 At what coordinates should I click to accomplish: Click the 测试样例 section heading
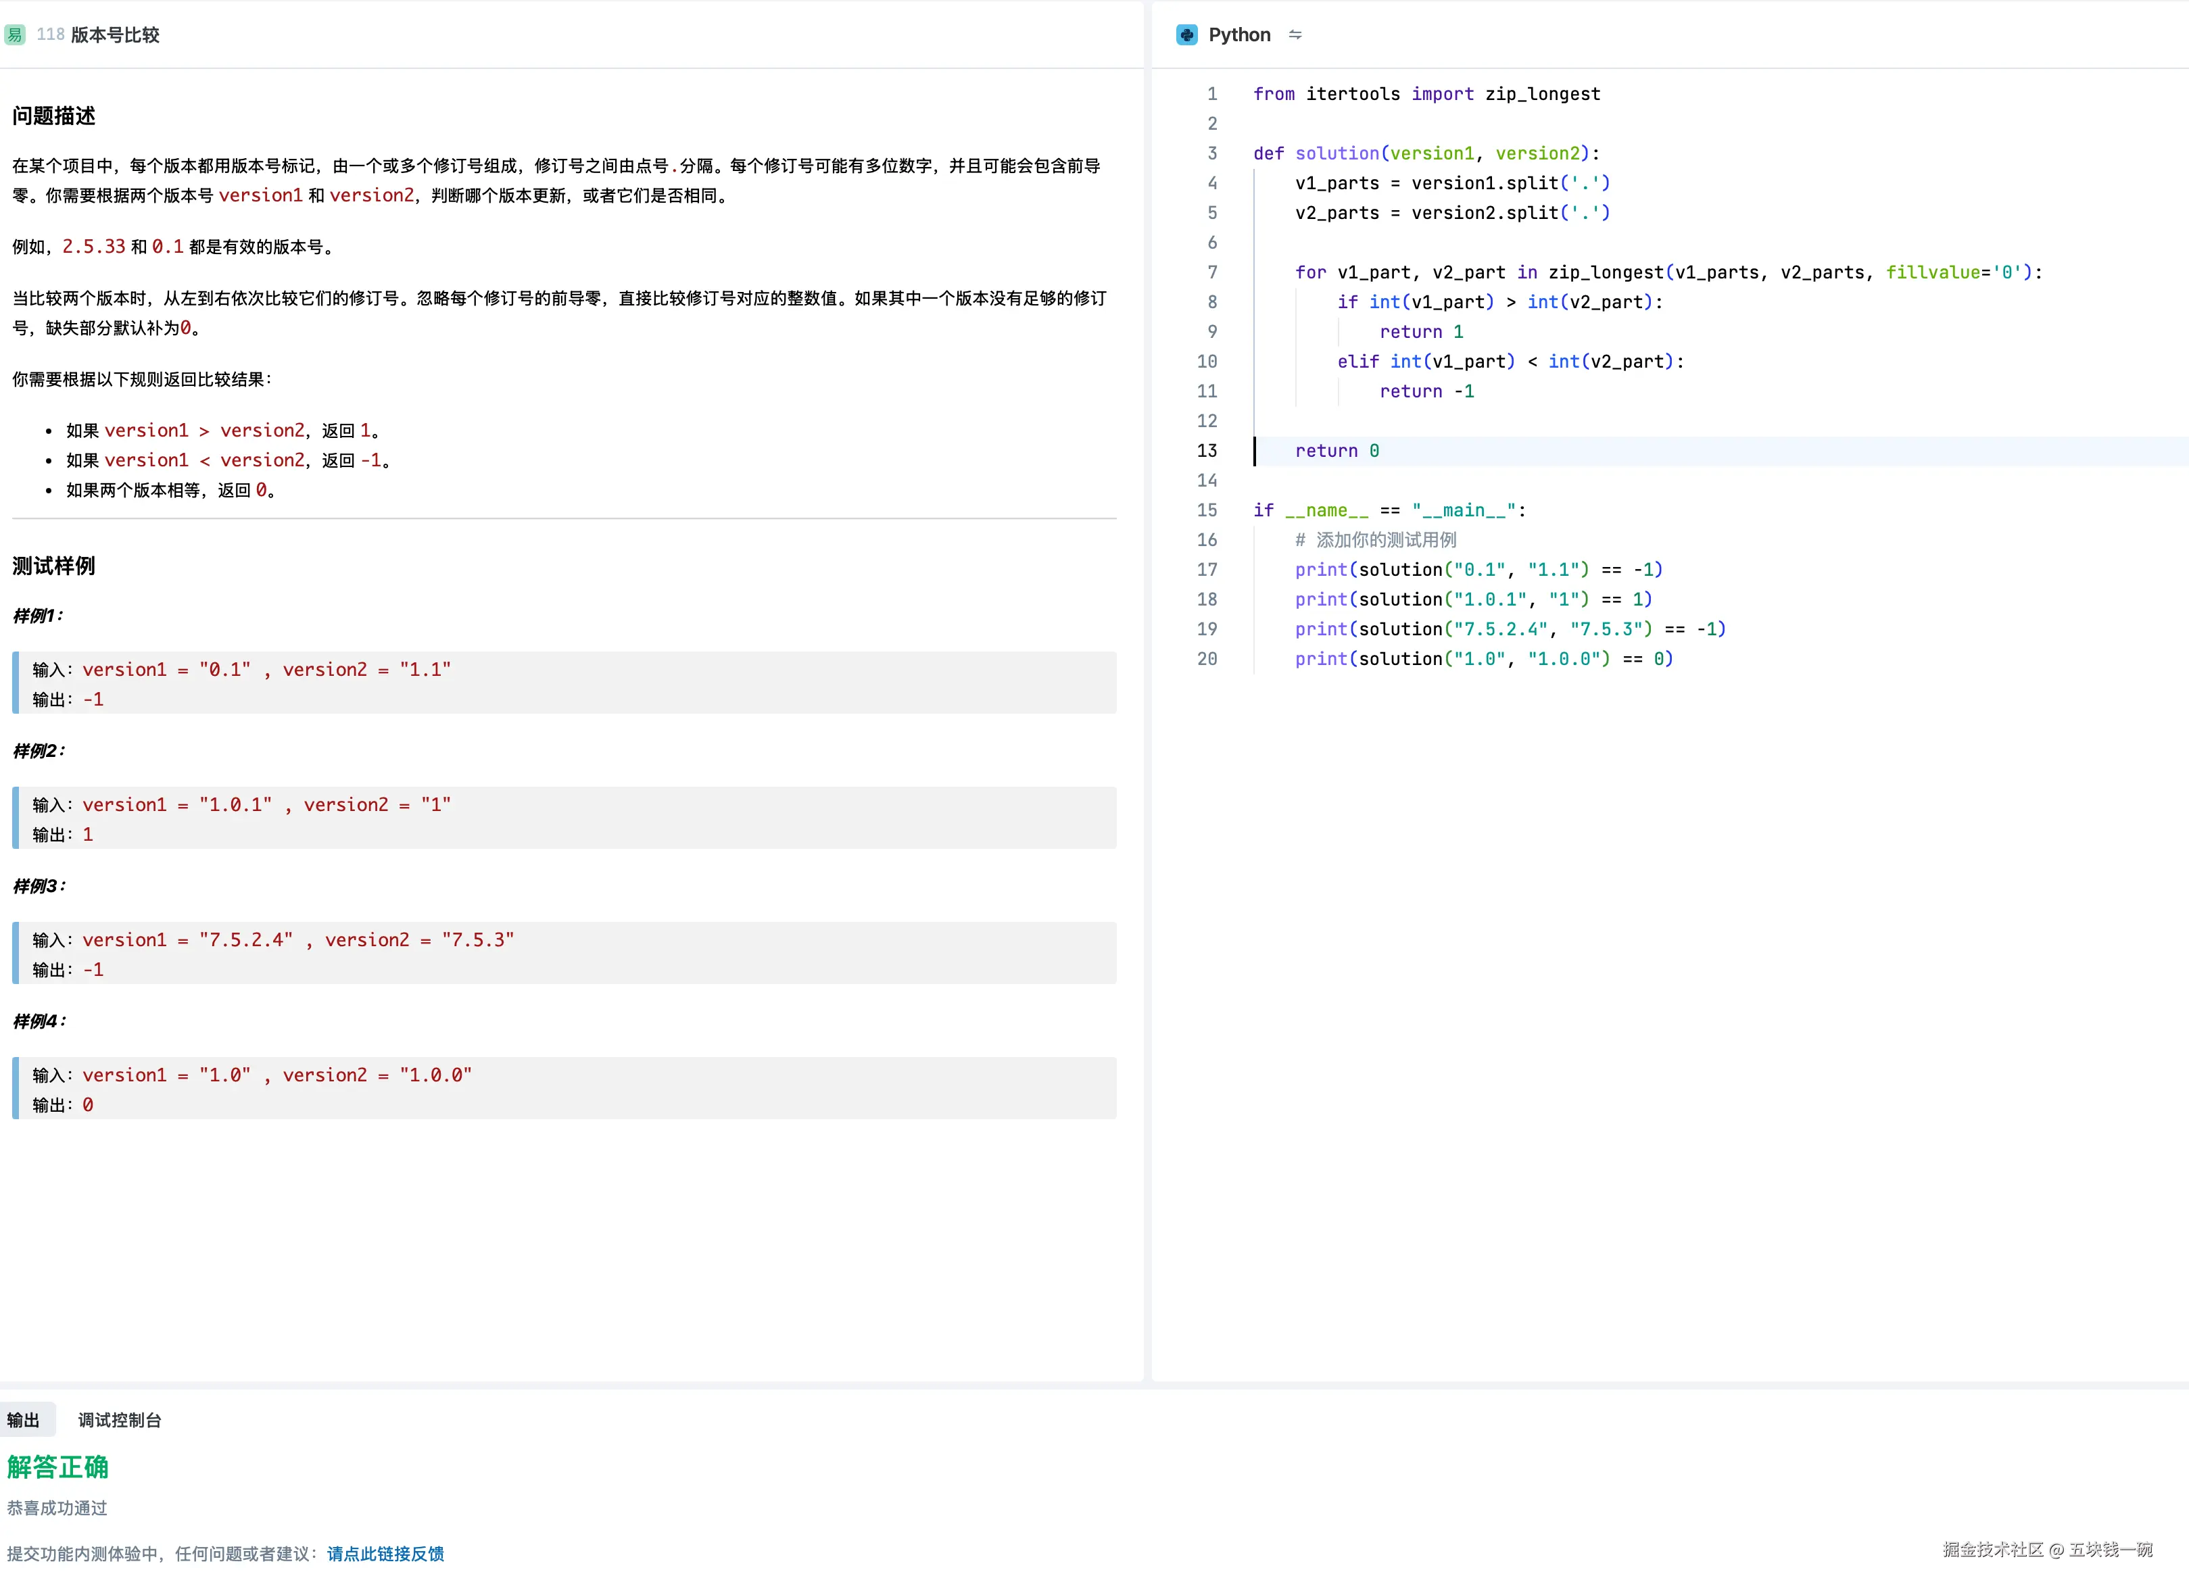point(54,566)
